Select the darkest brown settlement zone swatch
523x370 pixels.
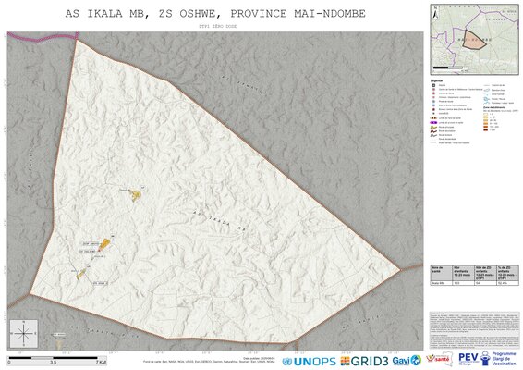[486, 129]
